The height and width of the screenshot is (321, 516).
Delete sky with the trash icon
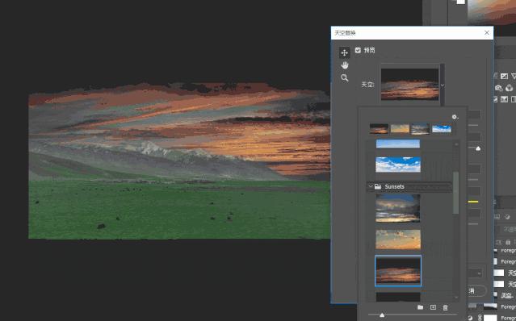click(x=445, y=307)
